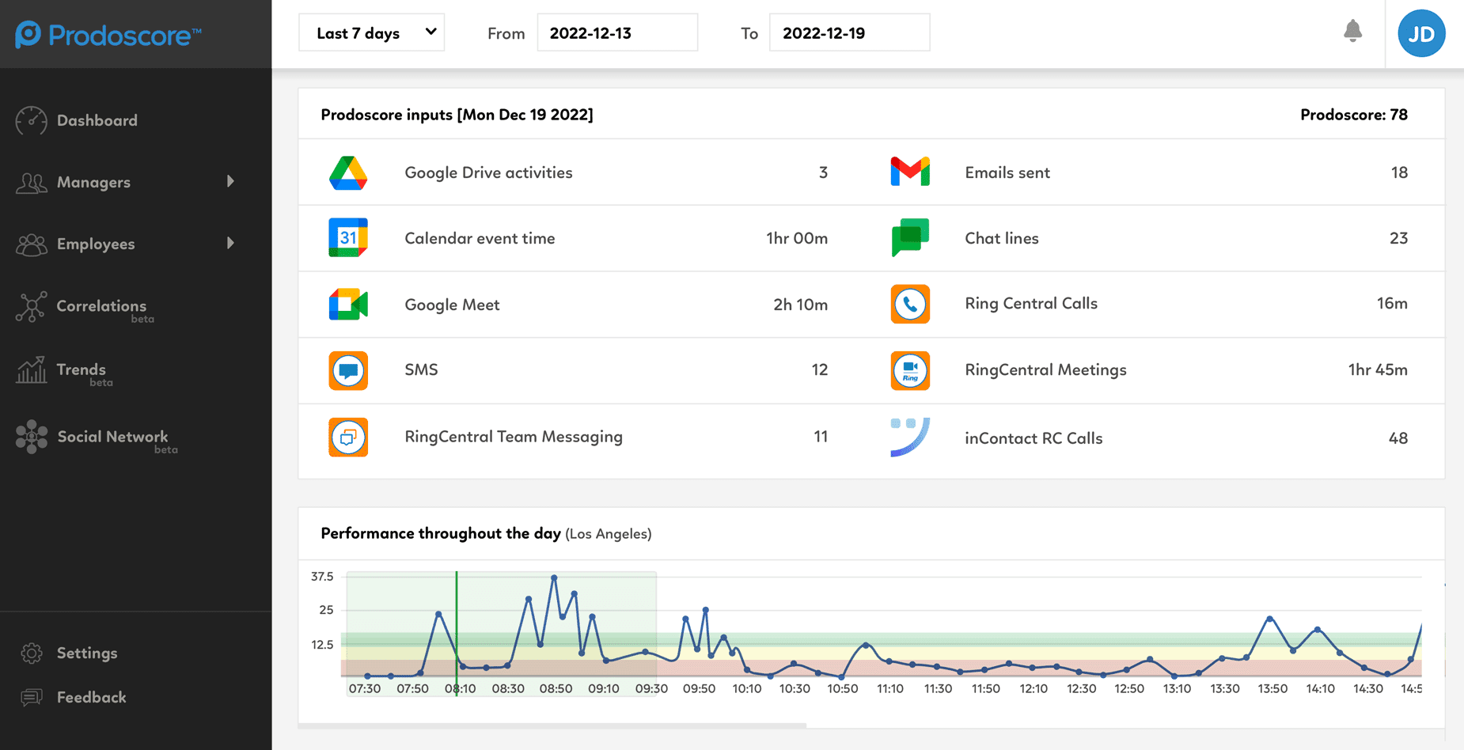
Task: Click chart peak point near 08:50
Action: click(554, 578)
